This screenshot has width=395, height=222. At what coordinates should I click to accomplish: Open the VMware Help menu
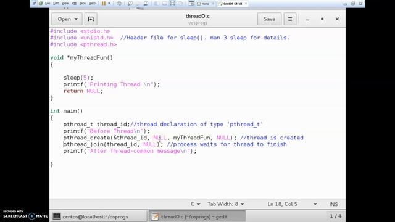tap(92, 3)
